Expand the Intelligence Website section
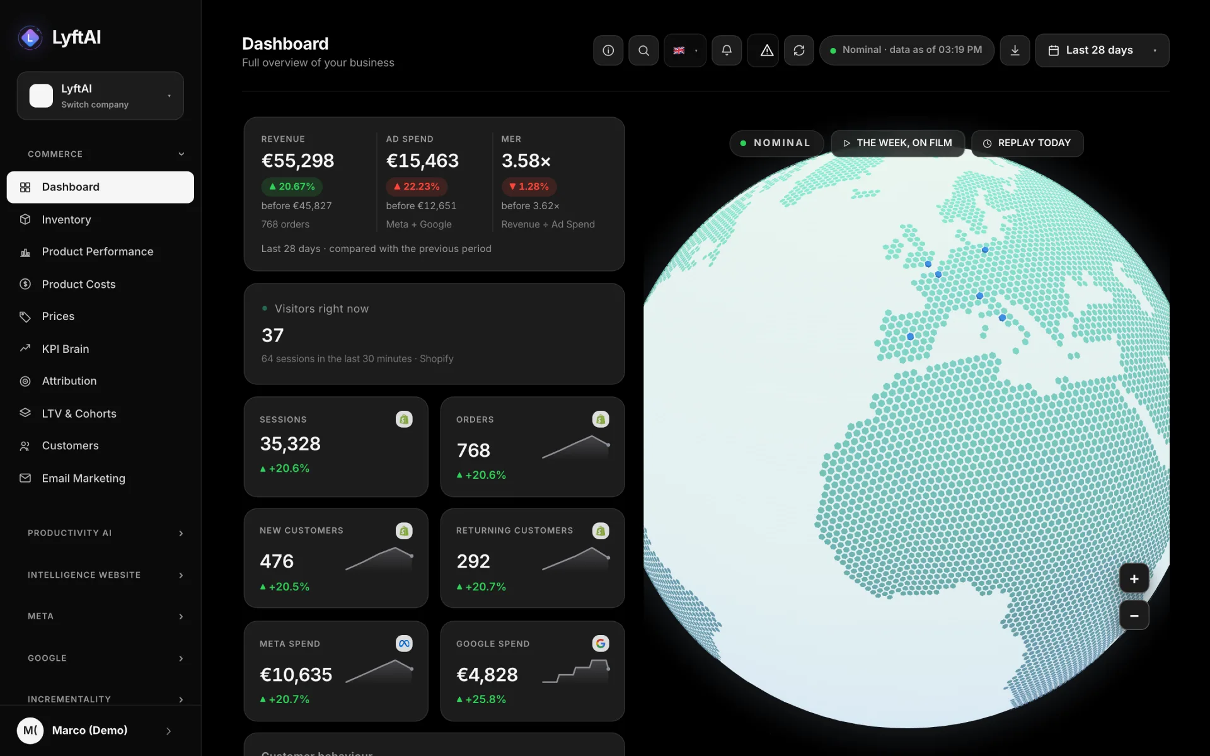The image size is (1210, 756). pyautogui.click(x=105, y=575)
